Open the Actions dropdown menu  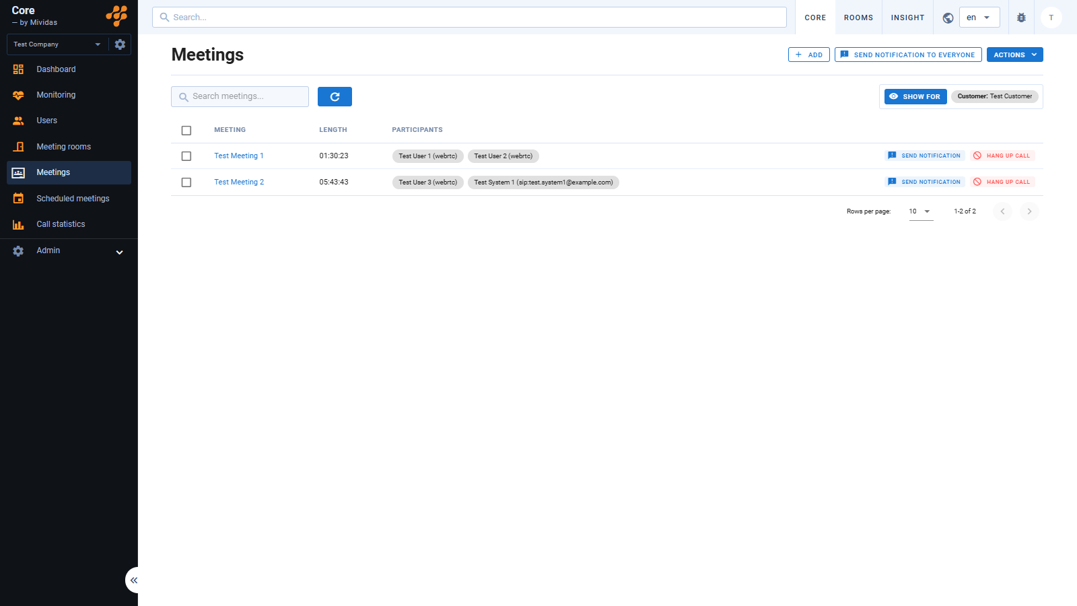1014,55
